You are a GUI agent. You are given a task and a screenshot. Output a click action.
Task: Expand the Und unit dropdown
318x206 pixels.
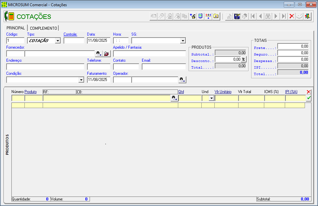(211, 98)
